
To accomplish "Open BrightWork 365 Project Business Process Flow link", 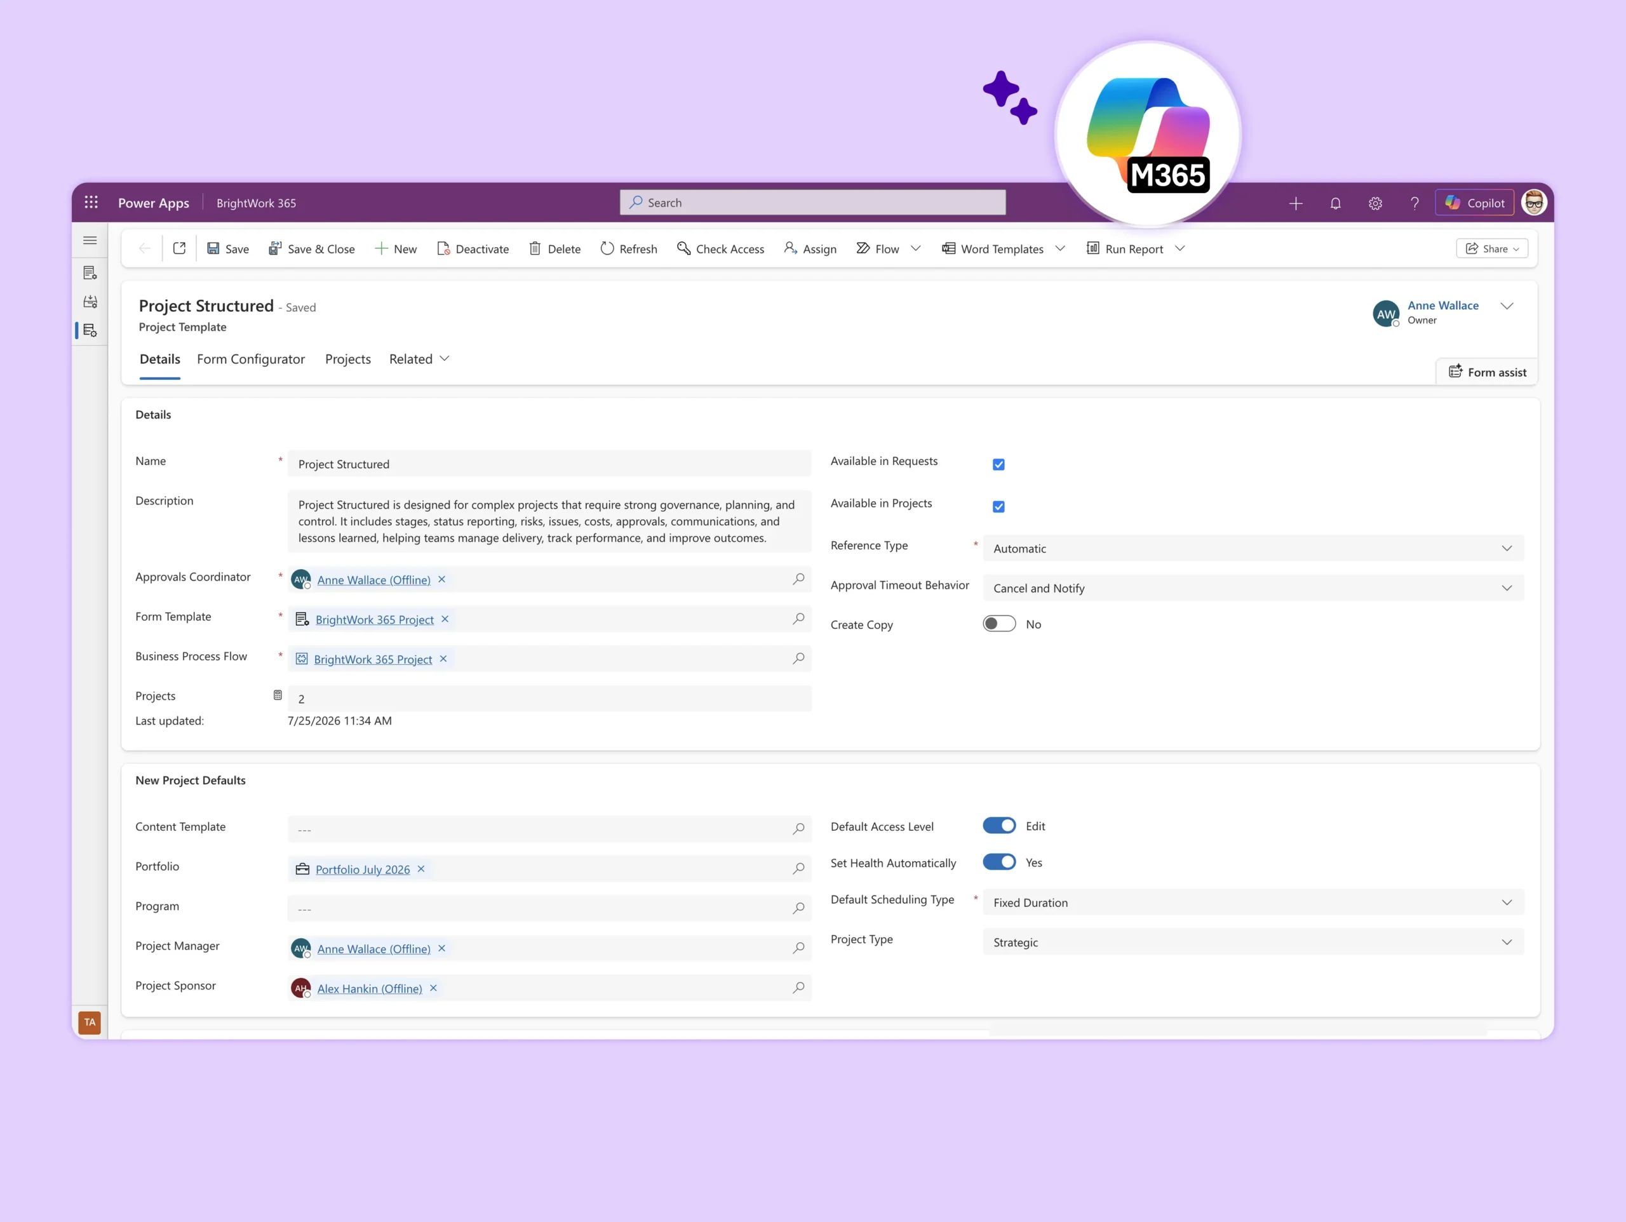I will tap(373, 659).
